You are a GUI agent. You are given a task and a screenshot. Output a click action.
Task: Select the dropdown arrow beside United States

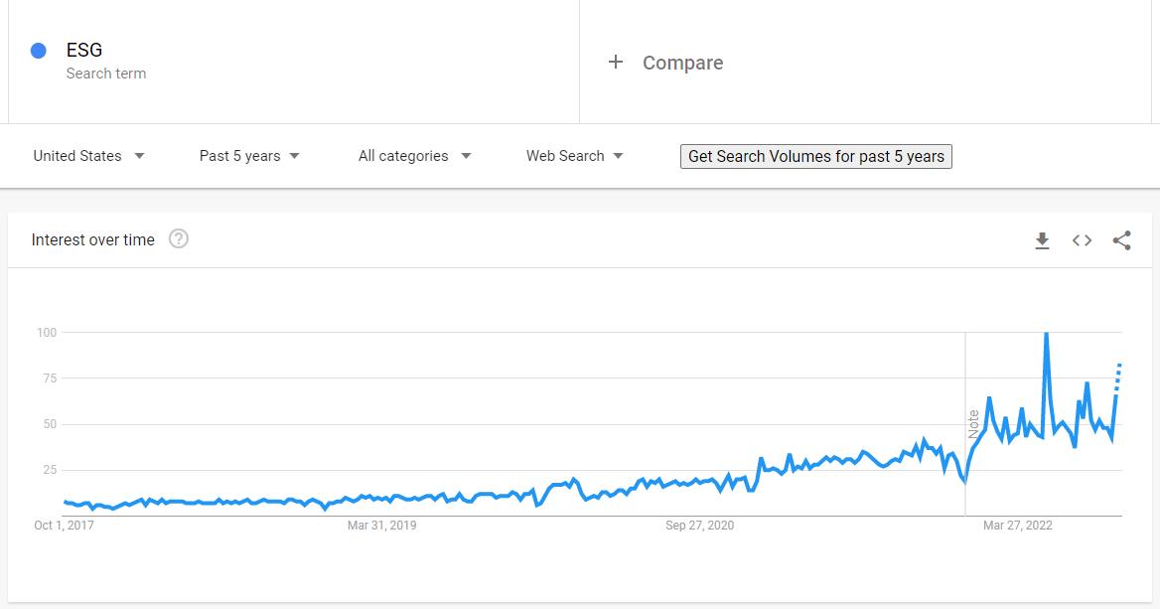(x=140, y=156)
